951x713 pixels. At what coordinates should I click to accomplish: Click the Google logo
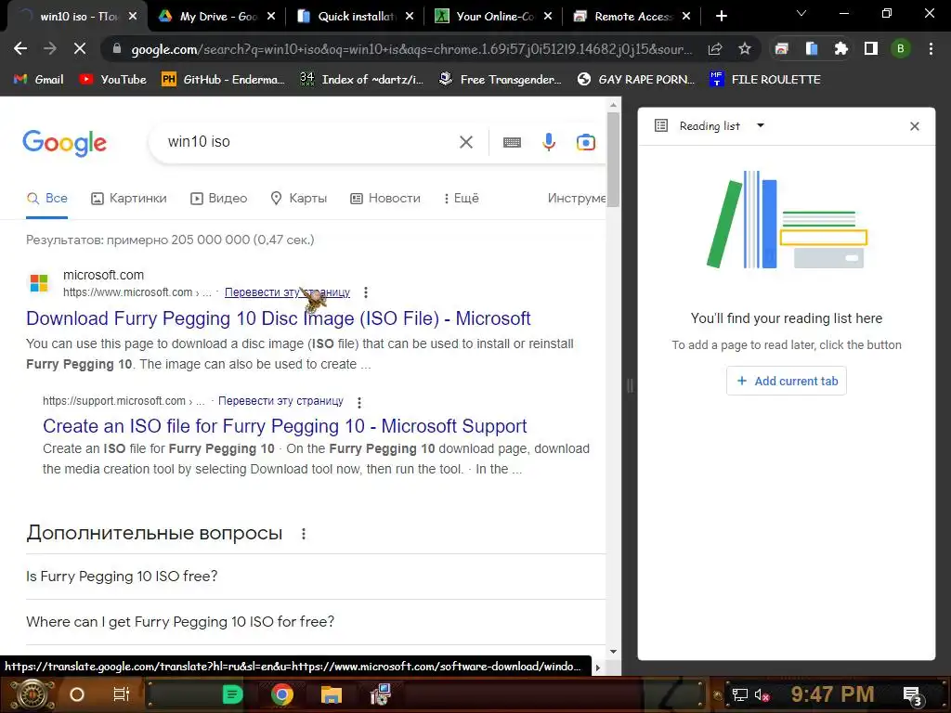[x=64, y=143]
